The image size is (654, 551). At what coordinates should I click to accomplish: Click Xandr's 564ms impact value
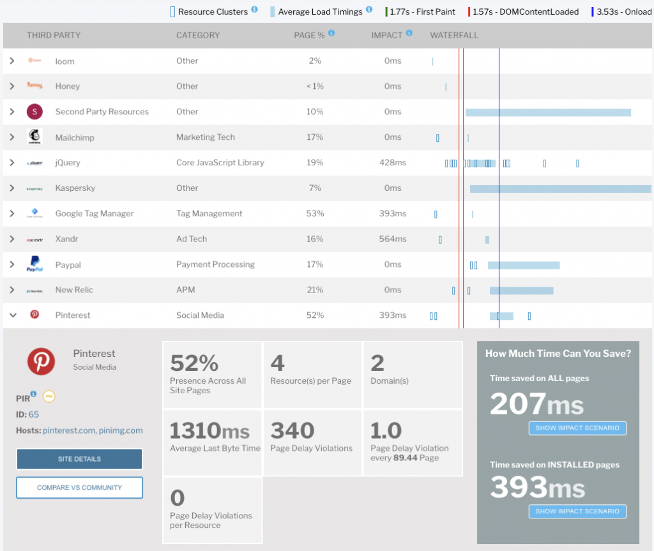pyautogui.click(x=393, y=239)
